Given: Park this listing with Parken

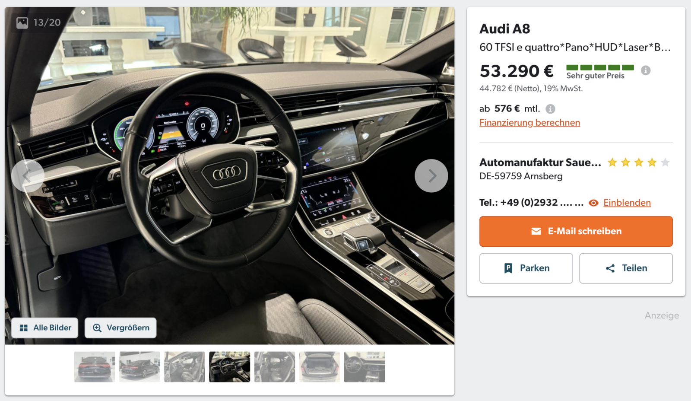Looking at the screenshot, I should click(x=526, y=268).
